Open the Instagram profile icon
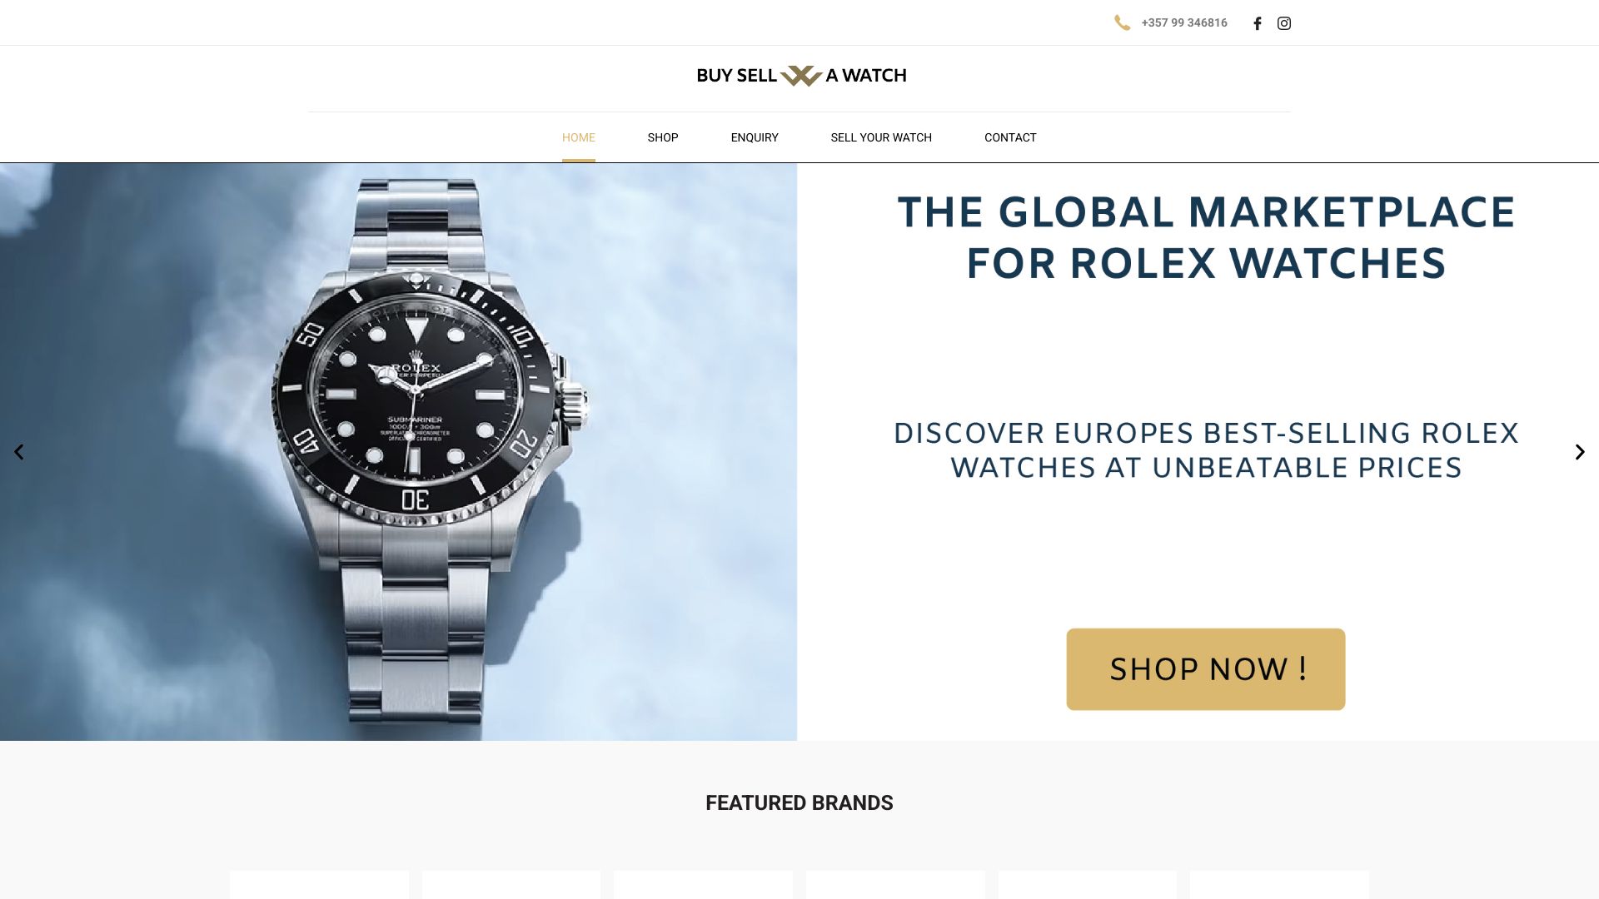This screenshot has height=899, width=1599. click(x=1284, y=23)
